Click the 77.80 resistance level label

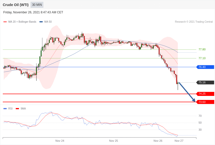pos(202,49)
